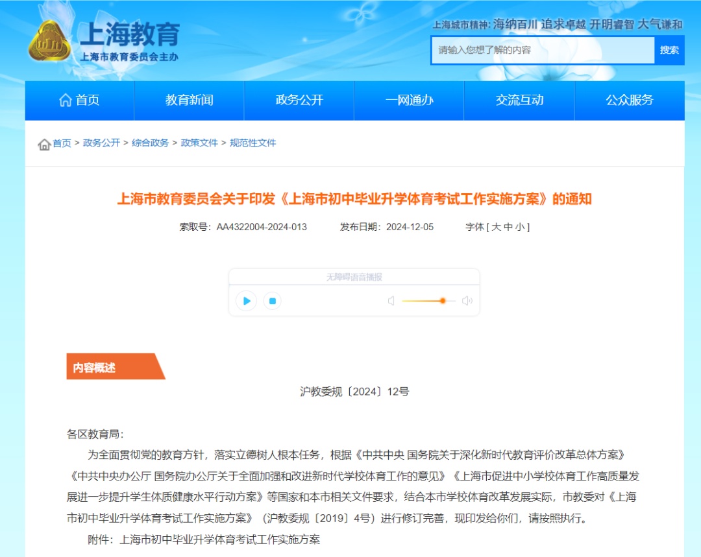Click the 搜索 search button
The width and height of the screenshot is (701, 557).
(669, 50)
